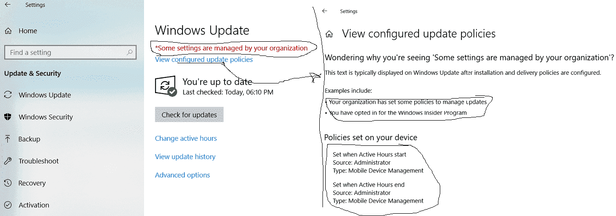Click 'This text is typically displayed' explanation line
This screenshot has height=216, width=616.
[463, 72]
